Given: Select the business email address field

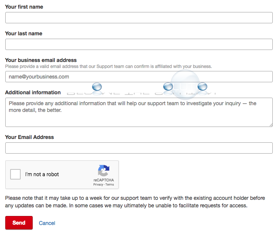Looking at the screenshot, I should point(139,77).
